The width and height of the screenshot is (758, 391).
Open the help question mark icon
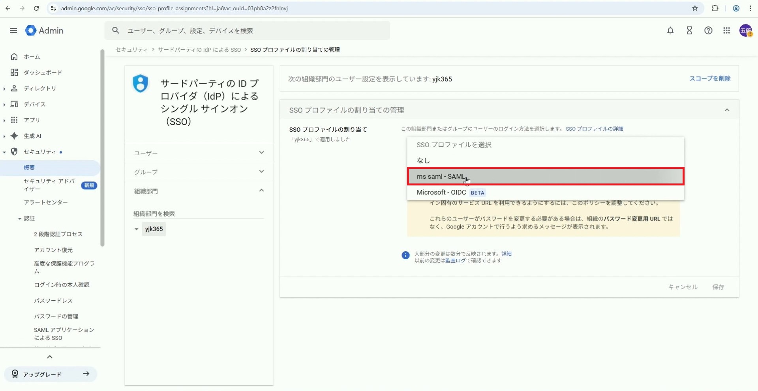tap(708, 30)
